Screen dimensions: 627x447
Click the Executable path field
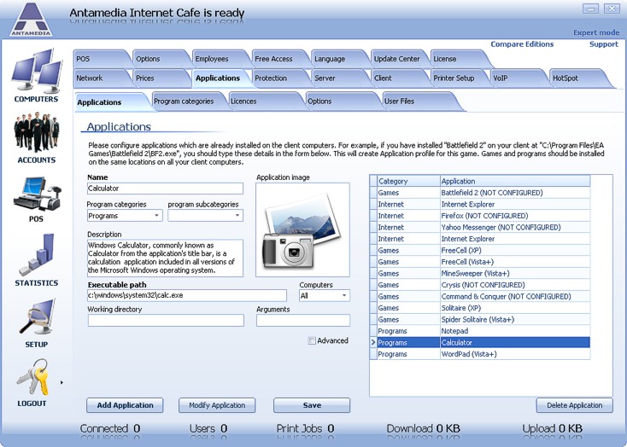point(187,296)
